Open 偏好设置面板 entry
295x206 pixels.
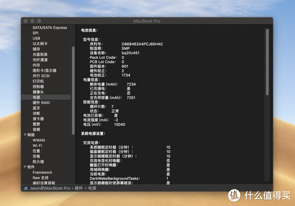point(44,183)
